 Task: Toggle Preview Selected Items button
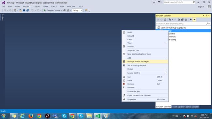pyautogui.click(x=194, y=20)
